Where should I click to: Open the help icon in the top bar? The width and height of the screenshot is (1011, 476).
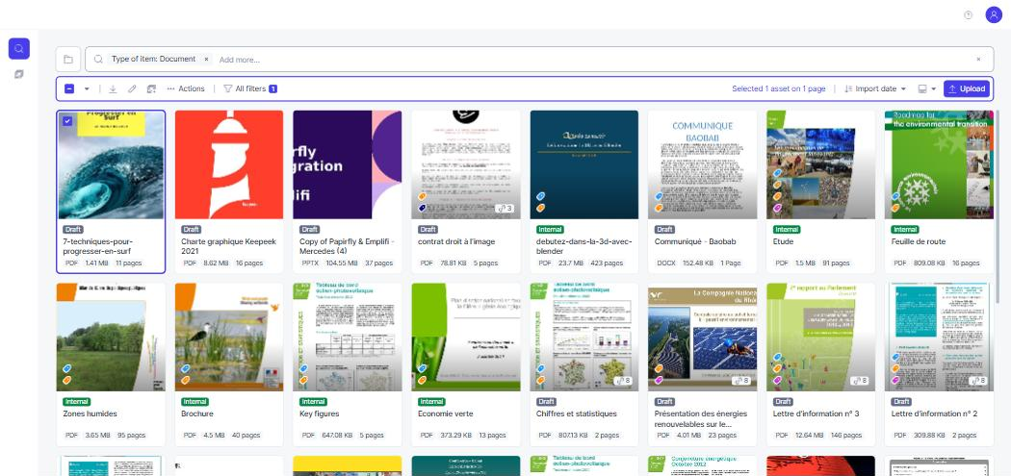pyautogui.click(x=968, y=14)
